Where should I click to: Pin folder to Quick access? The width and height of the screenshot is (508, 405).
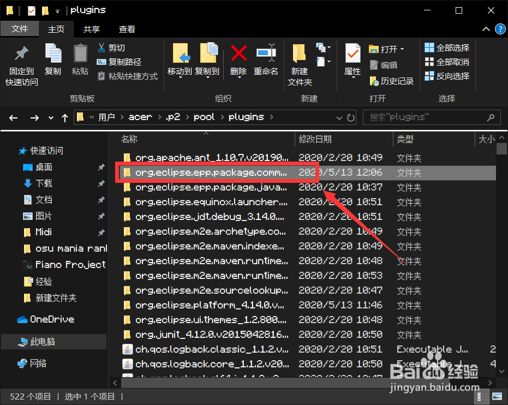pos(22,65)
